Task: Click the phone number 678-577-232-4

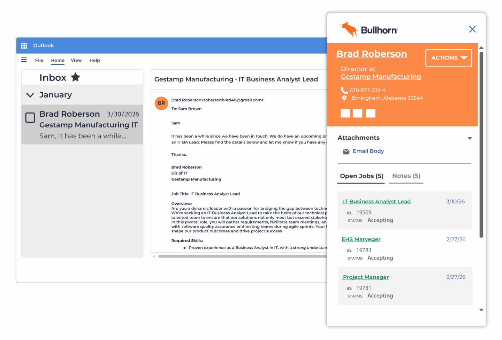Action: coord(368,91)
